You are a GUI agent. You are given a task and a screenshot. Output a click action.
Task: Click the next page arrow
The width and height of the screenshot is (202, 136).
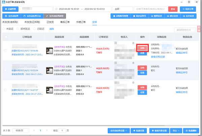click(47, 131)
